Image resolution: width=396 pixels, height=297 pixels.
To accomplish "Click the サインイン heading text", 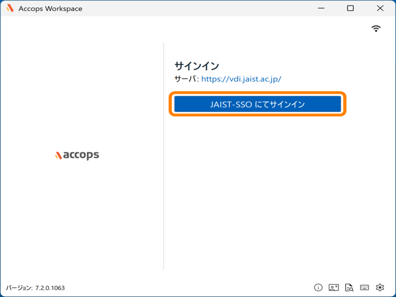I will pos(197,66).
